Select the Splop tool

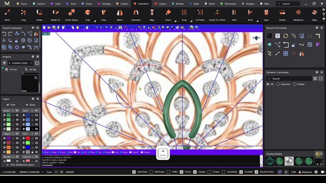pyautogui.click(x=314, y=15)
